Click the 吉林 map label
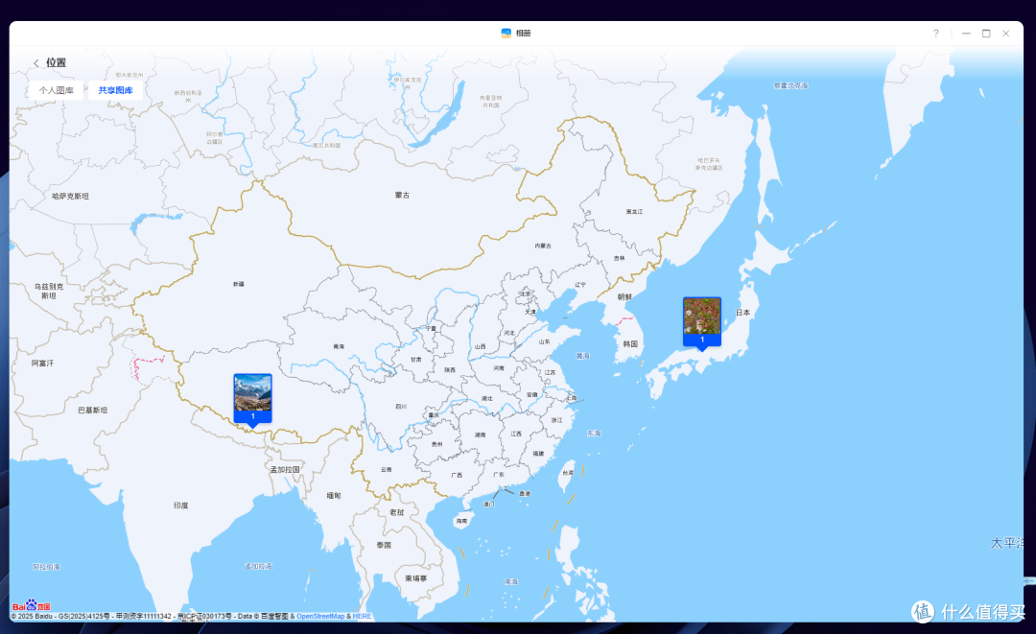 point(619,258)
